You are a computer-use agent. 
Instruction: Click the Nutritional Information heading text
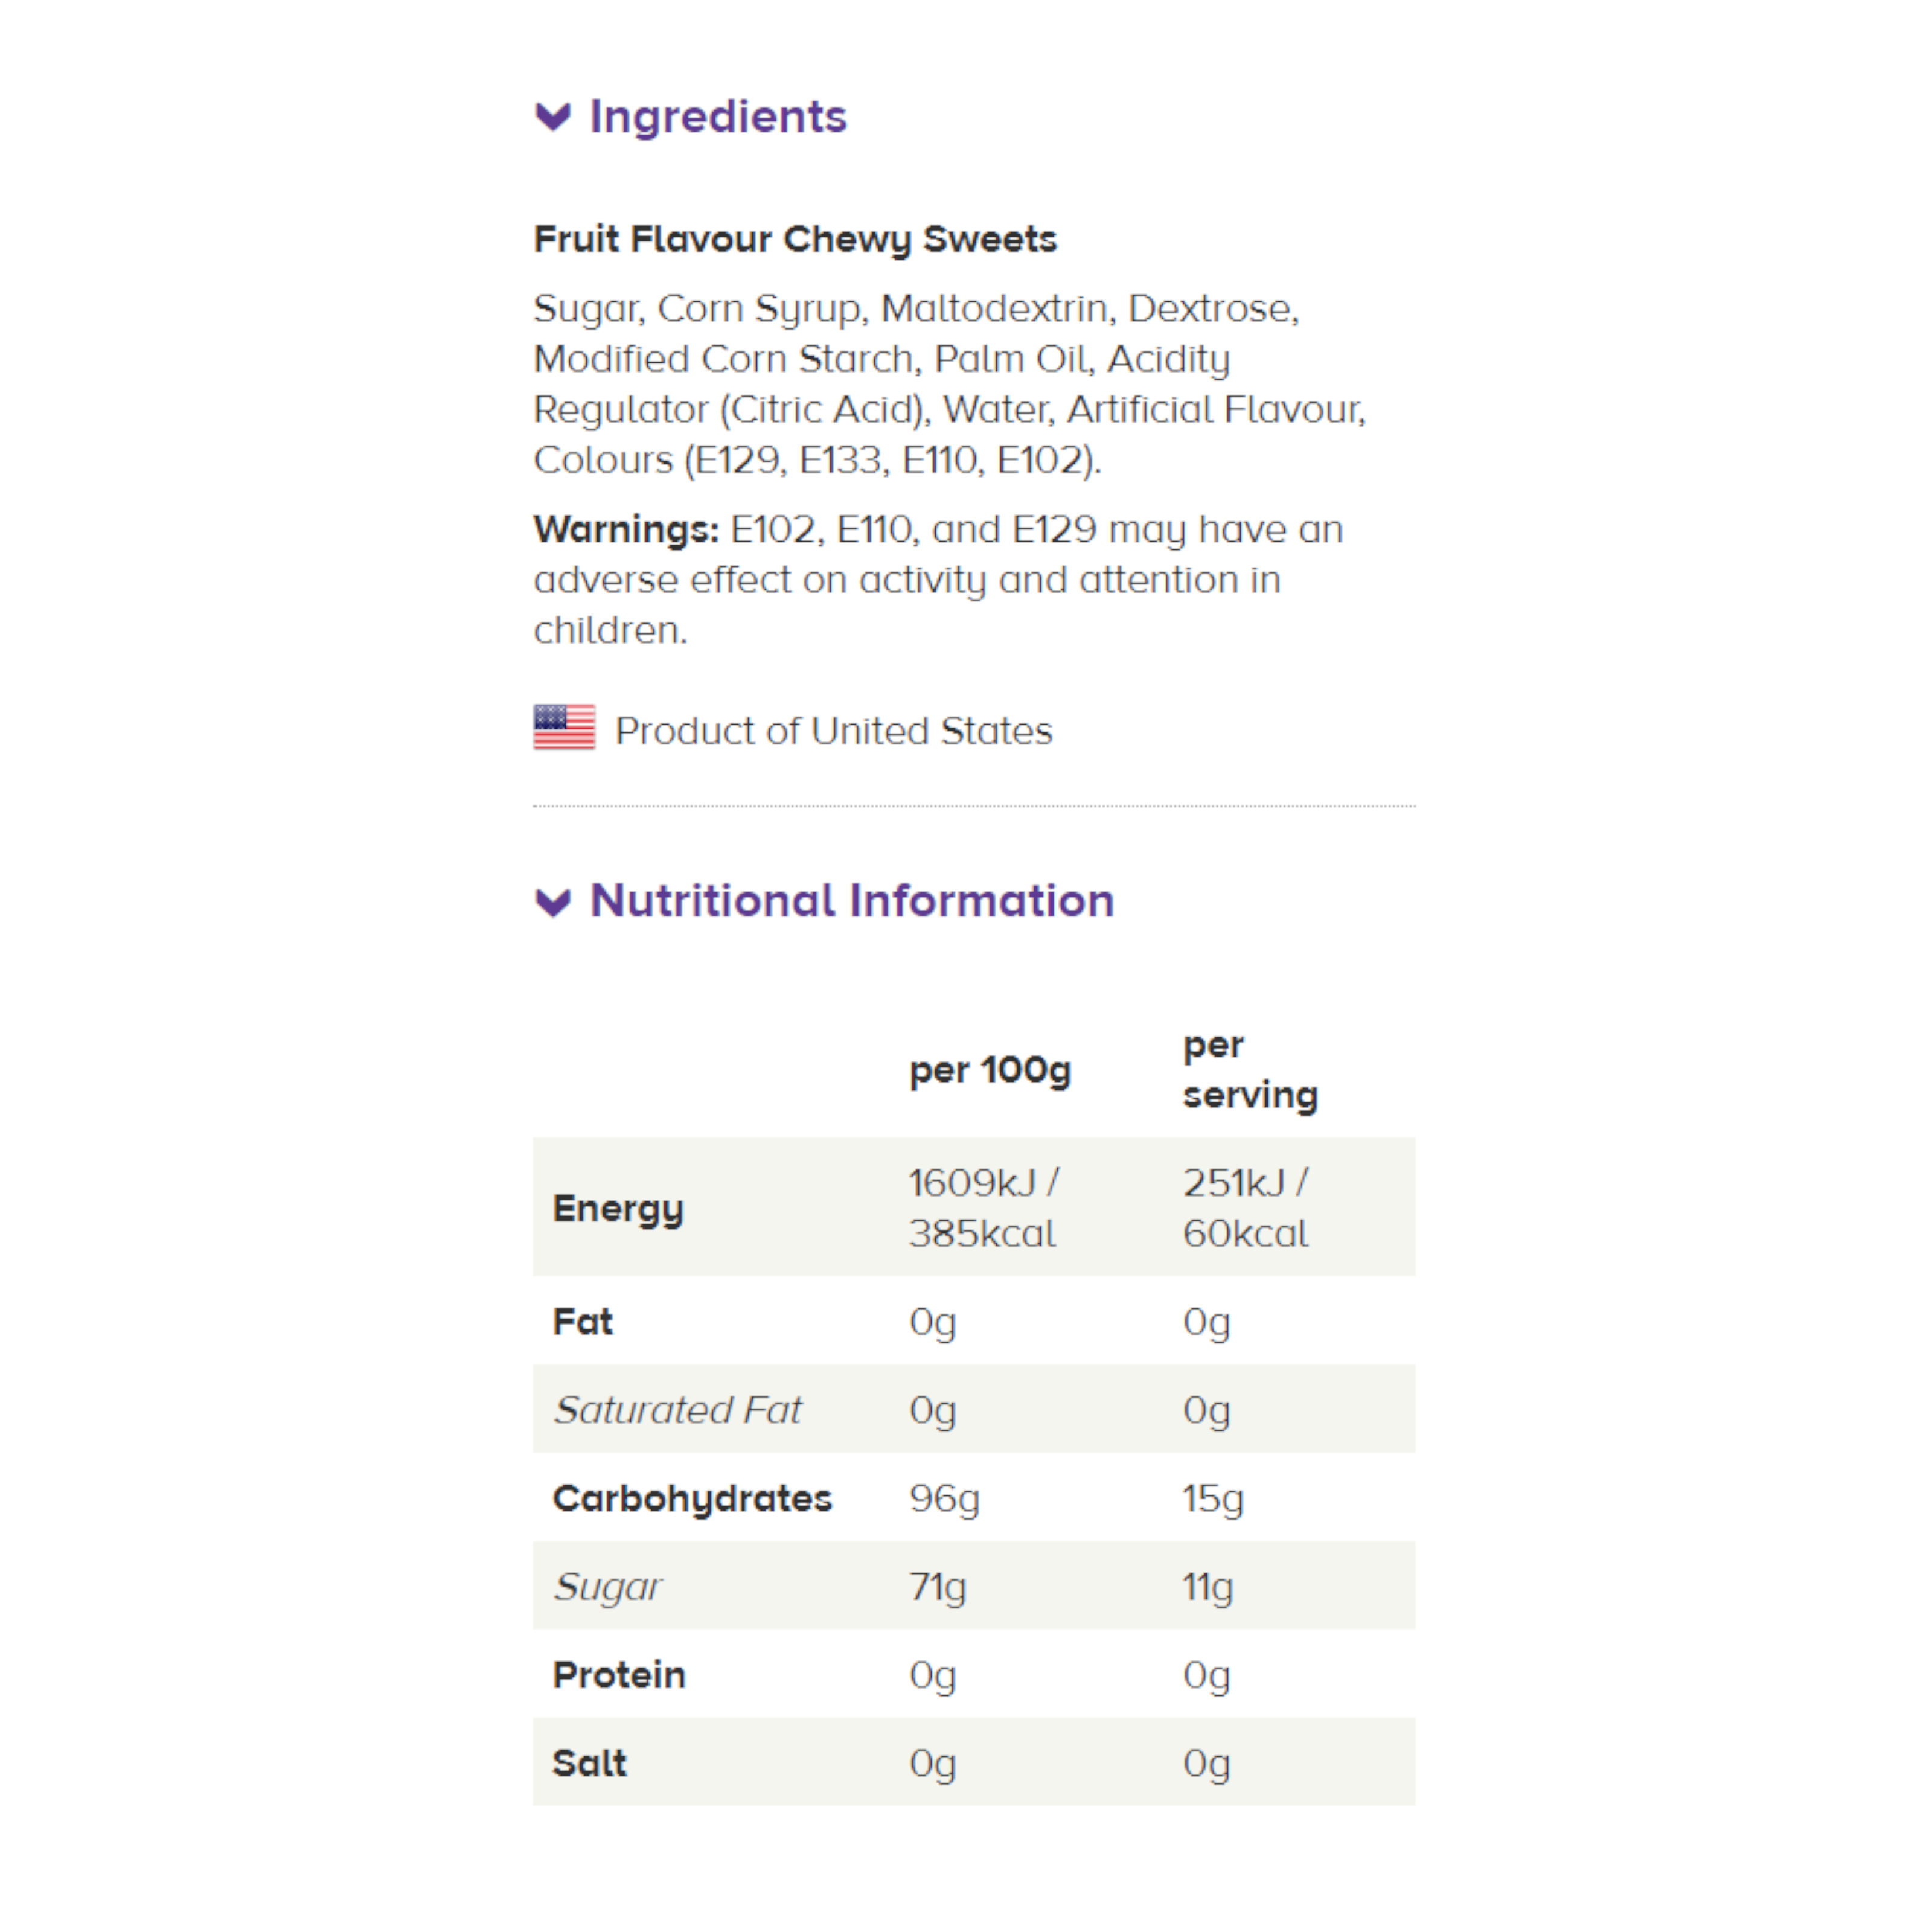click(x=852, y=900)
